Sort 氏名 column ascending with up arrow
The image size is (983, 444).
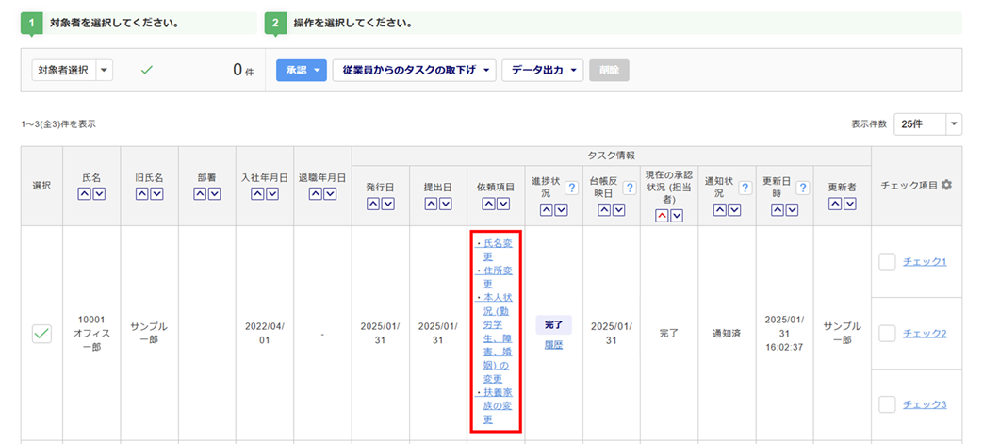[x=83, y=194]
